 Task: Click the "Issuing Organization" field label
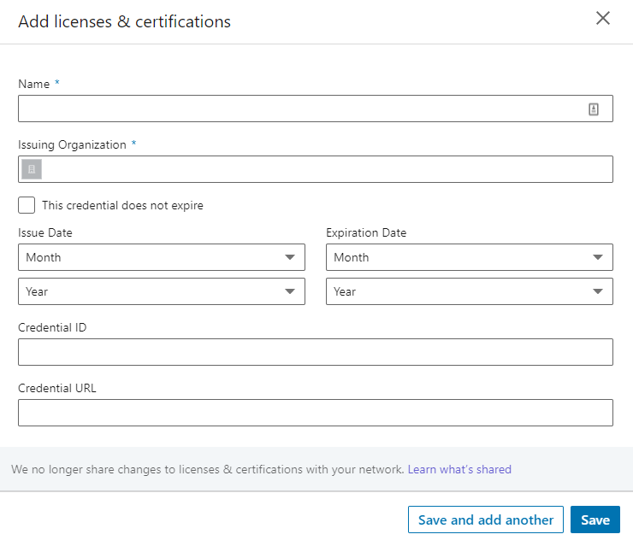pos(72,144)
